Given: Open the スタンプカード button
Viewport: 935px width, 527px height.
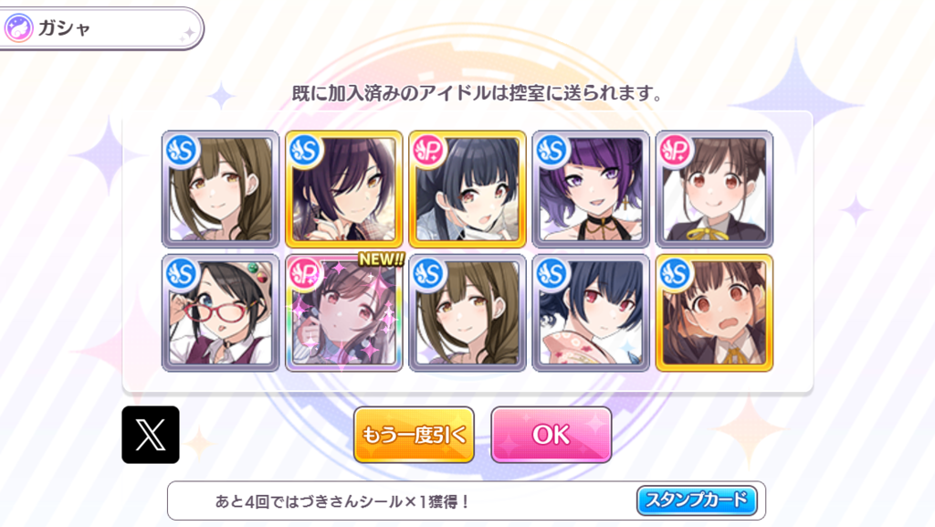Looking at the screenshot, I should (x=697, y=501).
